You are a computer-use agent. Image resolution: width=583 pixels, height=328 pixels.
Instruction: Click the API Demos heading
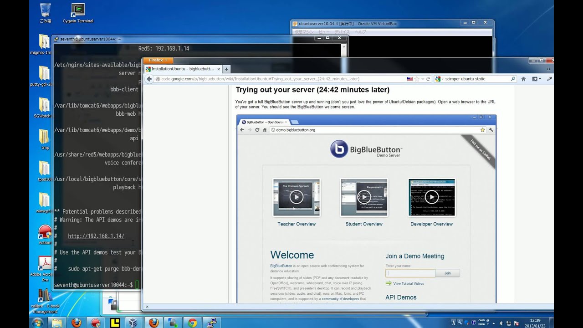[x=401, y=297]
